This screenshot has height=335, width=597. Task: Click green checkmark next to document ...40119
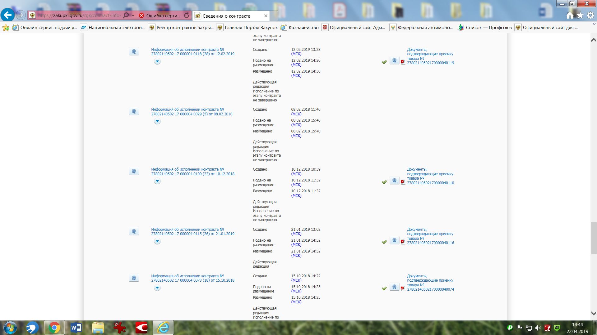[x=384, y=62]
